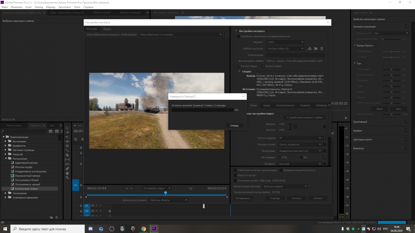The height and width of the screenshot is (233, 415).
Task: Select the Zoom magnifier tool
Action: pos(67,177)
